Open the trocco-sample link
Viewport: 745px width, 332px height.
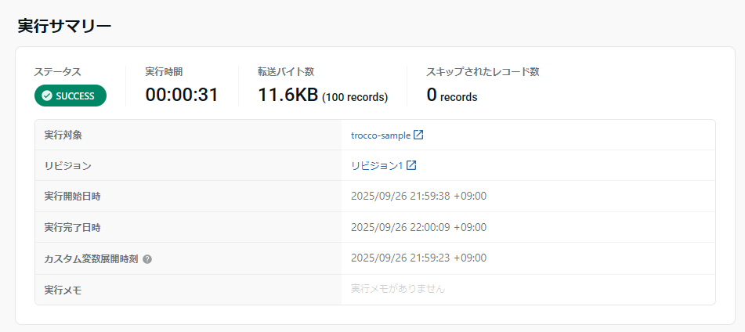(x=381, y=135)
